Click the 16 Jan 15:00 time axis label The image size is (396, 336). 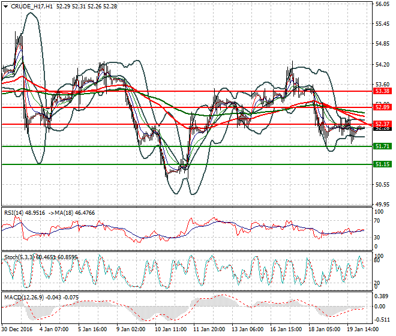[x=286, y=330]
